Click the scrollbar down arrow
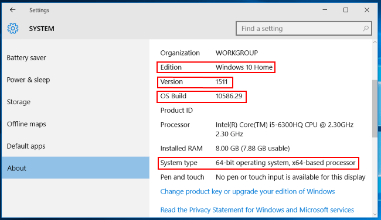The width and height of the screenshot is (381, 220). (x=375, y=214)
